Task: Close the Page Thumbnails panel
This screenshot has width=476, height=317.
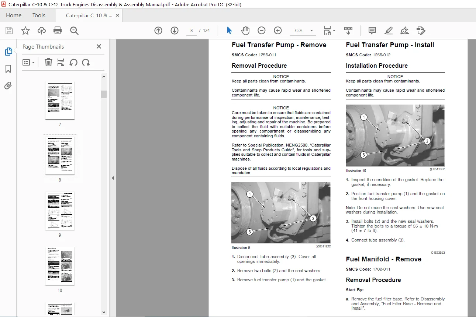Action: tap(99, 46)
